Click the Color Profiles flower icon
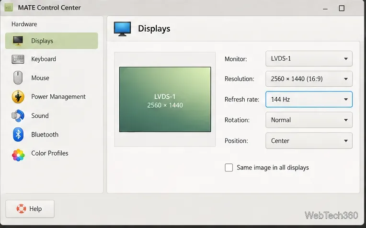366x228 pixels. tap(18, 155)
